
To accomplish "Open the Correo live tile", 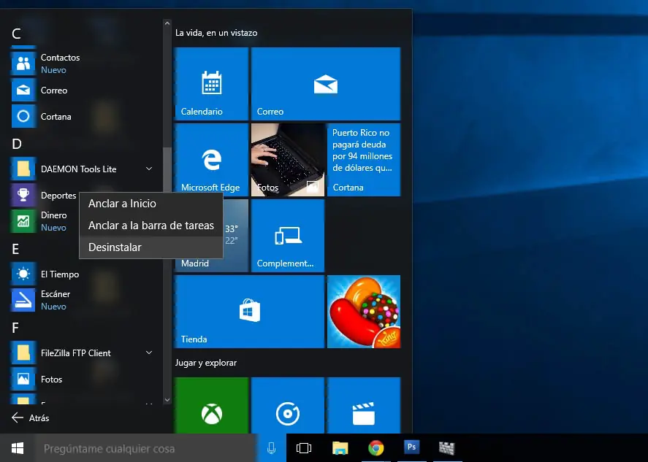I will (326, 84).
